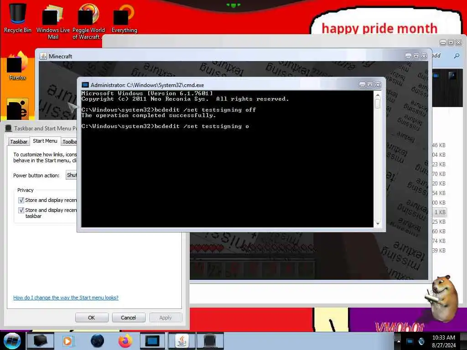
Task: Open the Firefox desktop shortcut
Action: [x=17, y=66]
